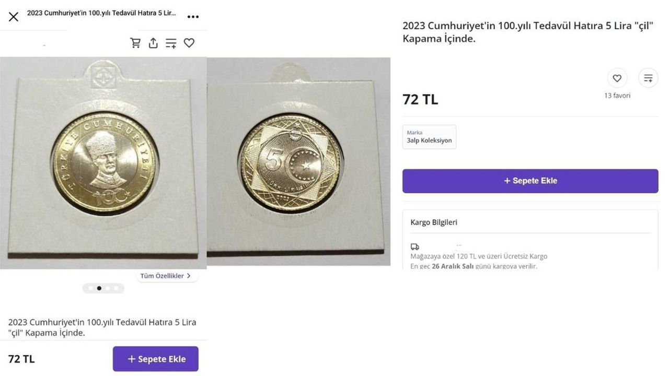The height and width of the screenshot is (376, 669).
Task: Open the Kargo Bilgileri section
Action: tap(434, 222)
